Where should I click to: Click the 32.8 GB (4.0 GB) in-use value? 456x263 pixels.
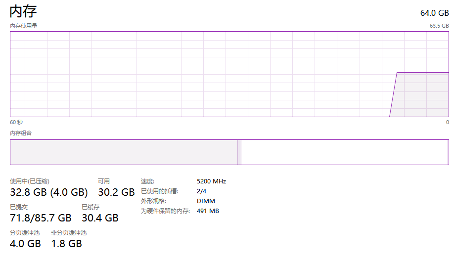coord(49,192)
